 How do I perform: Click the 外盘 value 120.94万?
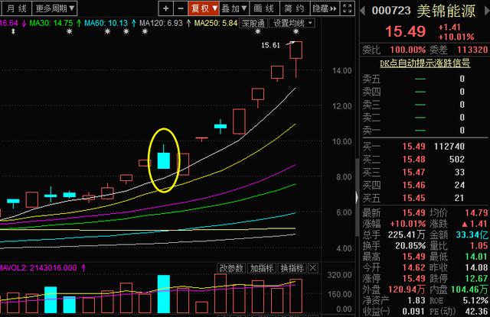click(407, 290)
